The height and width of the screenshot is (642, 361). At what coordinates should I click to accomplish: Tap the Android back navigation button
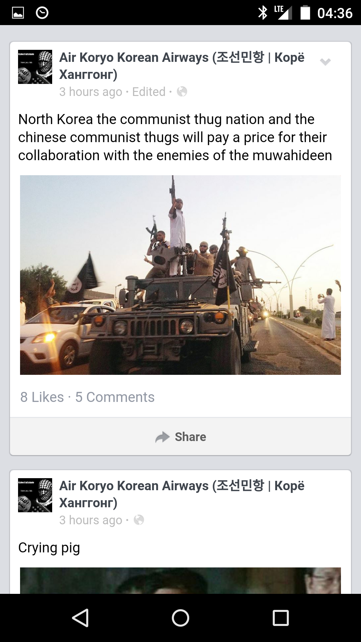(x=80, y=618)
